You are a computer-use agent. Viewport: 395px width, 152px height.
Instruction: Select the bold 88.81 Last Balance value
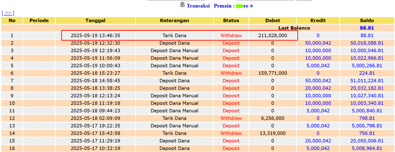(367, 28)
